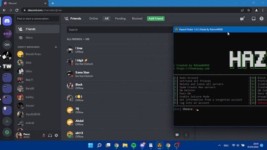Open Hazard Nuker taskbar icon
The height and width of the screenshot is (150, 267).
(159, 145)
